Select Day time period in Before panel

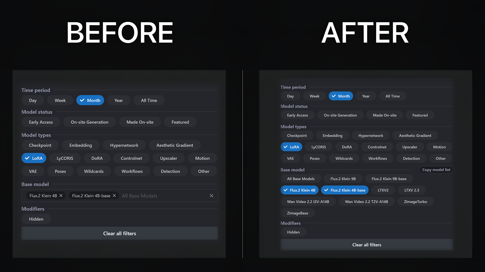33,100
